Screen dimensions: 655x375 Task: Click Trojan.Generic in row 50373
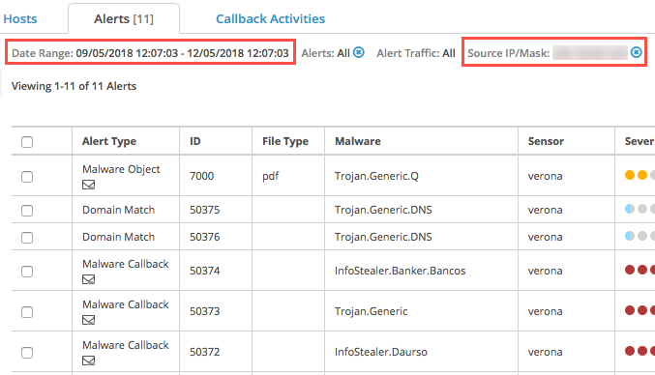click(371, 311)
